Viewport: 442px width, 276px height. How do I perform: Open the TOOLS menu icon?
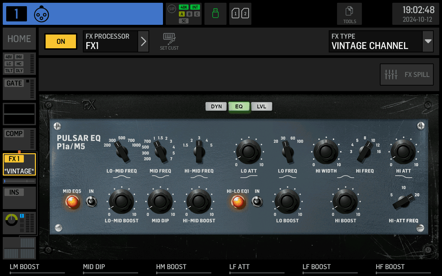click(349, 14)
